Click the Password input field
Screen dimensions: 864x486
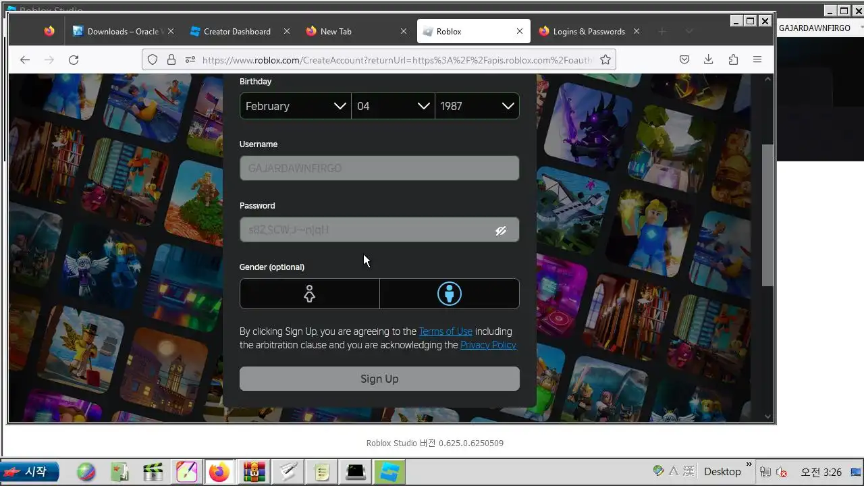click(379, 230)
